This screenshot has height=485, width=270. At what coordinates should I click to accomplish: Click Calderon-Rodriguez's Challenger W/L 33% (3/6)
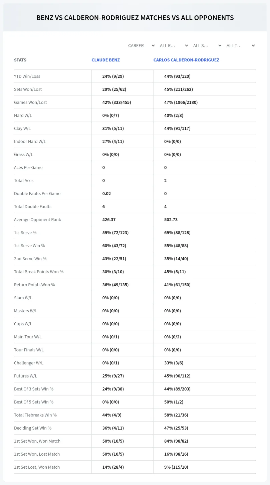tap(174, 363)
